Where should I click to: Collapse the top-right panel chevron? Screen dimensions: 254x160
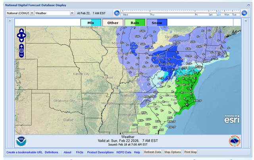click(x=248, y=5)
